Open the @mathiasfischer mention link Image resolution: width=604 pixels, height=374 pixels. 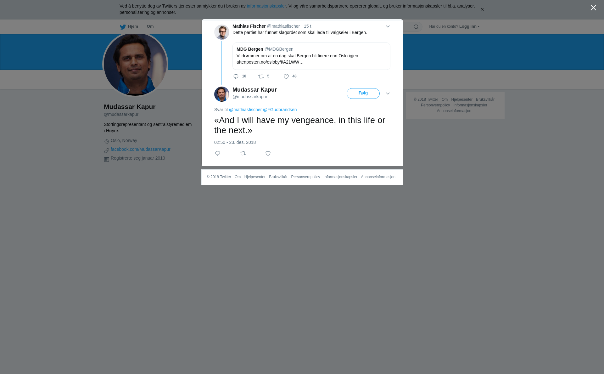pos(245,110)
